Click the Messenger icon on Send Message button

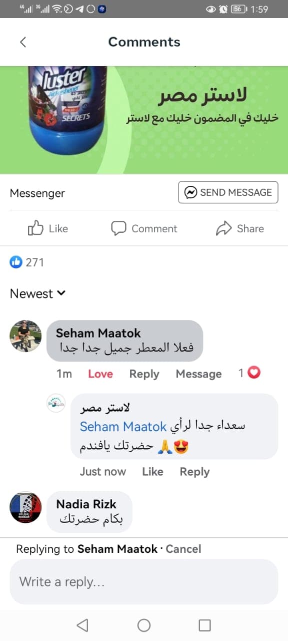point(191,192)
